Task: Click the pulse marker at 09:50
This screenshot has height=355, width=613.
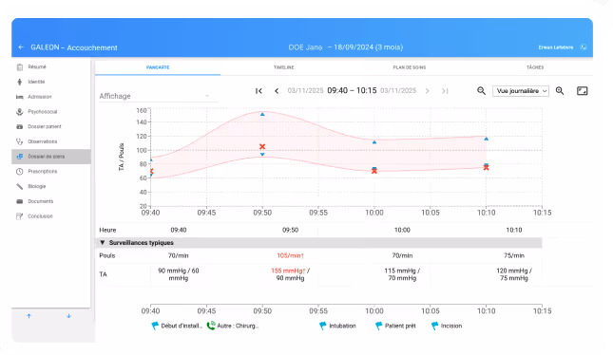Action: pyautogui.click(x=262, y=147)
